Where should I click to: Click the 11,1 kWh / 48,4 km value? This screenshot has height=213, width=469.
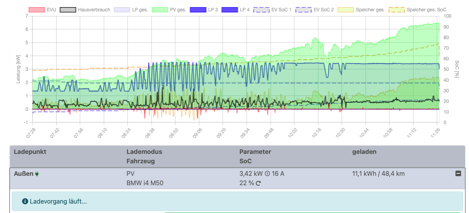(x=379, y=173)
